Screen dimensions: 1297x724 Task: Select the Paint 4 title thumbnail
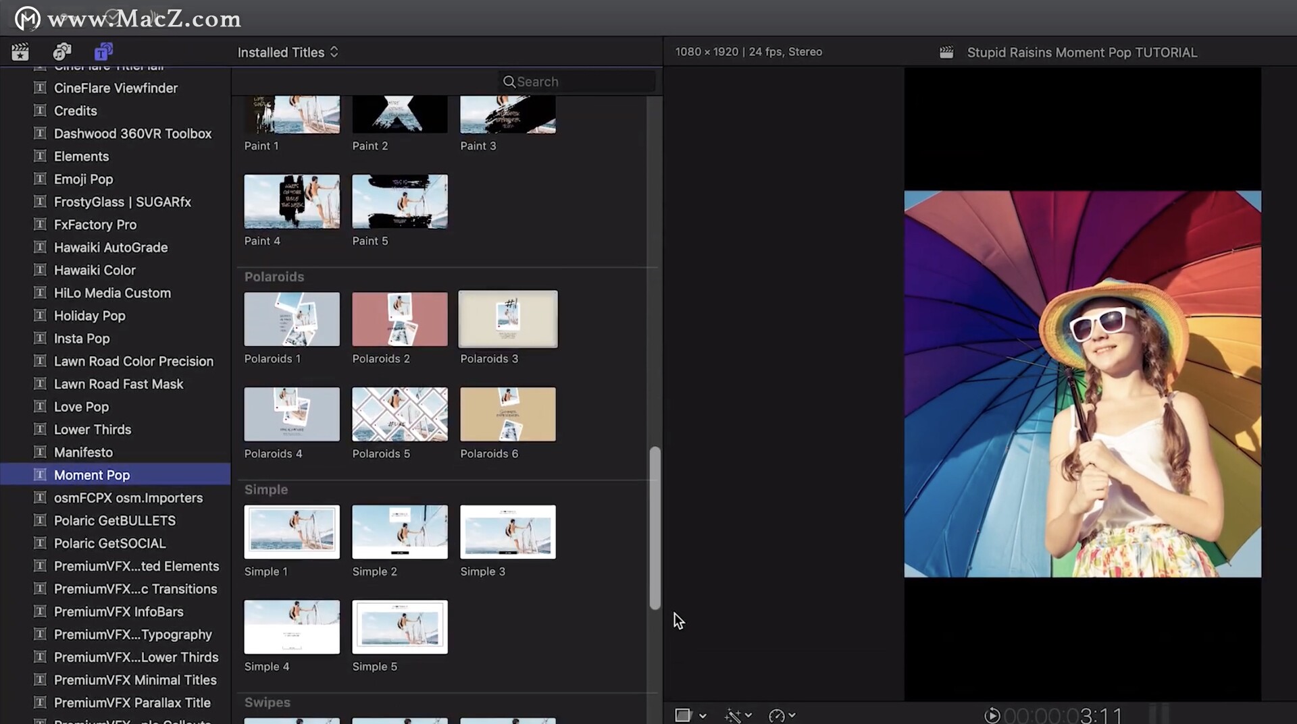click(292, 201)
